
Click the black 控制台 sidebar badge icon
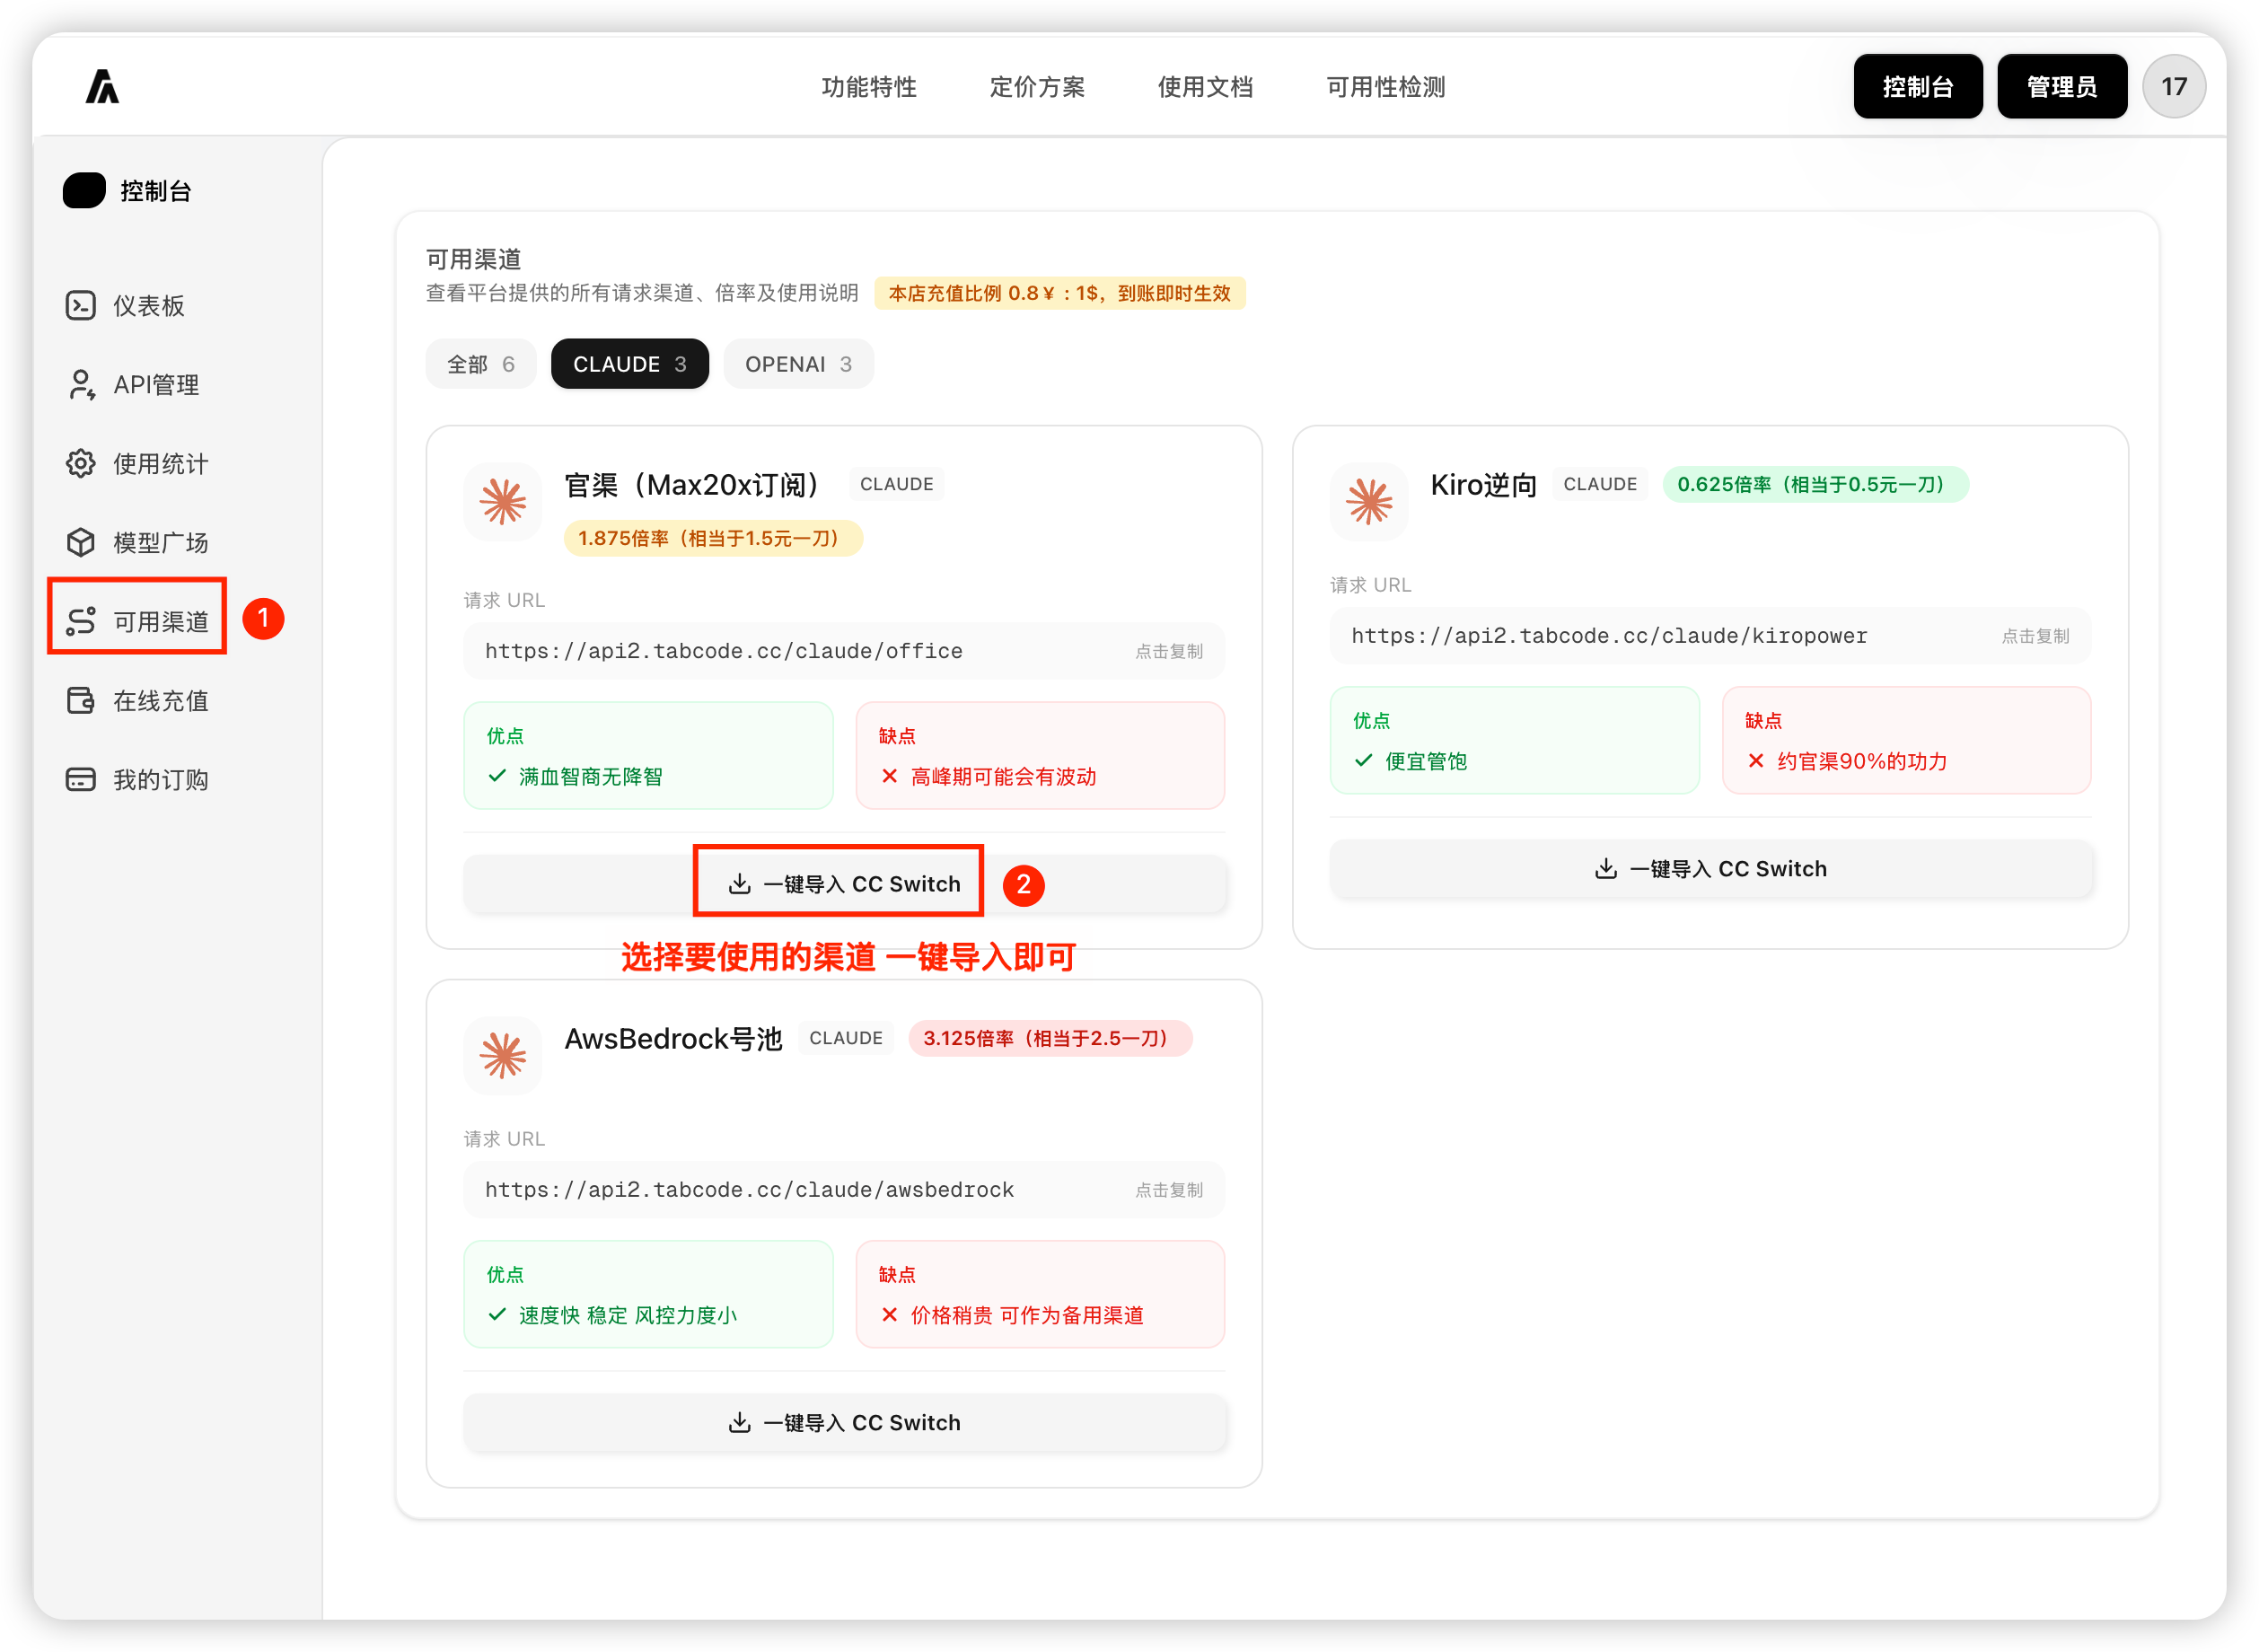click(x=84, y=190)
